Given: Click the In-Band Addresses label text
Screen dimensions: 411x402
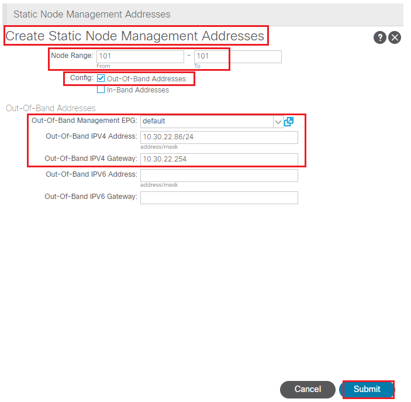Looking at the screenshot, I should (138, 90).
